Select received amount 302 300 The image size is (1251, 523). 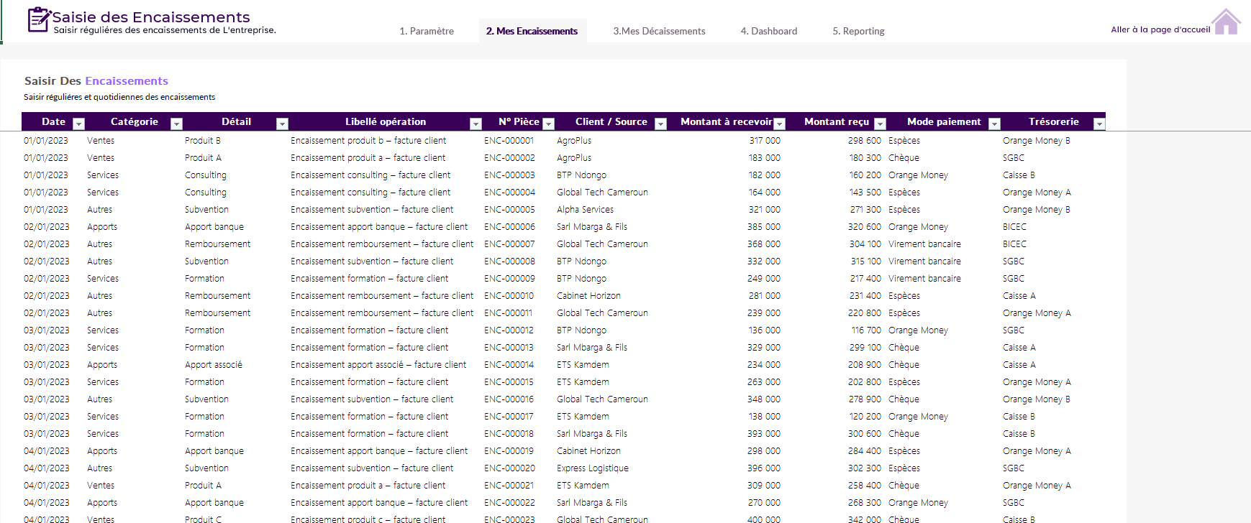865,468
